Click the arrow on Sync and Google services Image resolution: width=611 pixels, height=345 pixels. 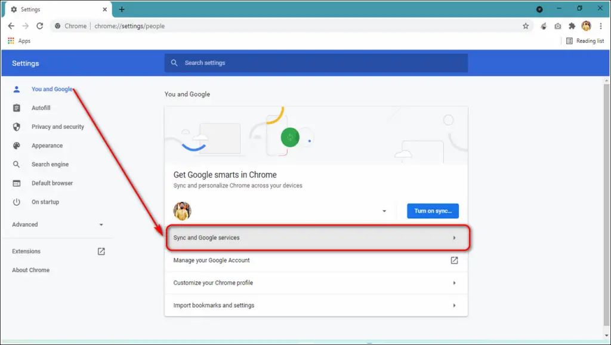click(454, 238)
